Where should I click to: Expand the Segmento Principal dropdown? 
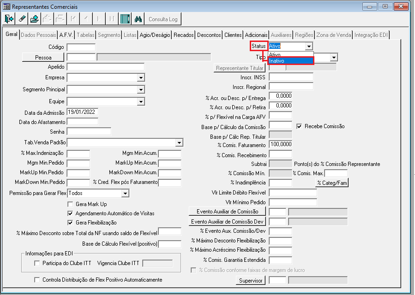(141, 89)
